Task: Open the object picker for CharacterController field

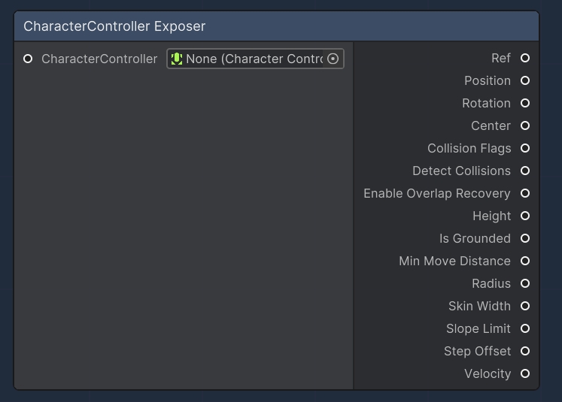Action: (333, 59)
